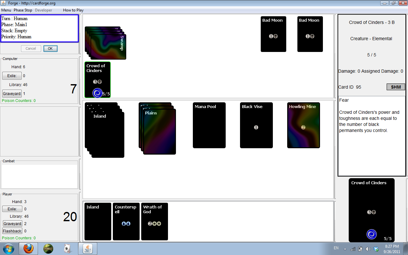
Task: Select the Black Vise artifact card
Action: pos(256,125)
